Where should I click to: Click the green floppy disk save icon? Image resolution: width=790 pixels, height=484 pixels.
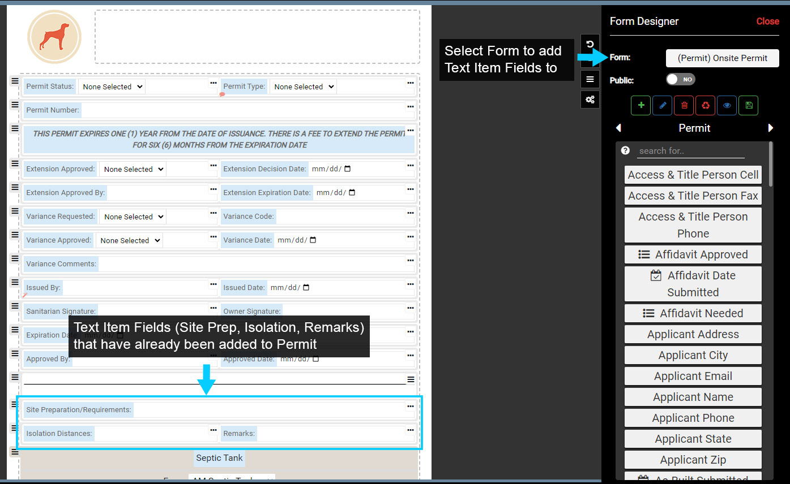coord(749,105)
